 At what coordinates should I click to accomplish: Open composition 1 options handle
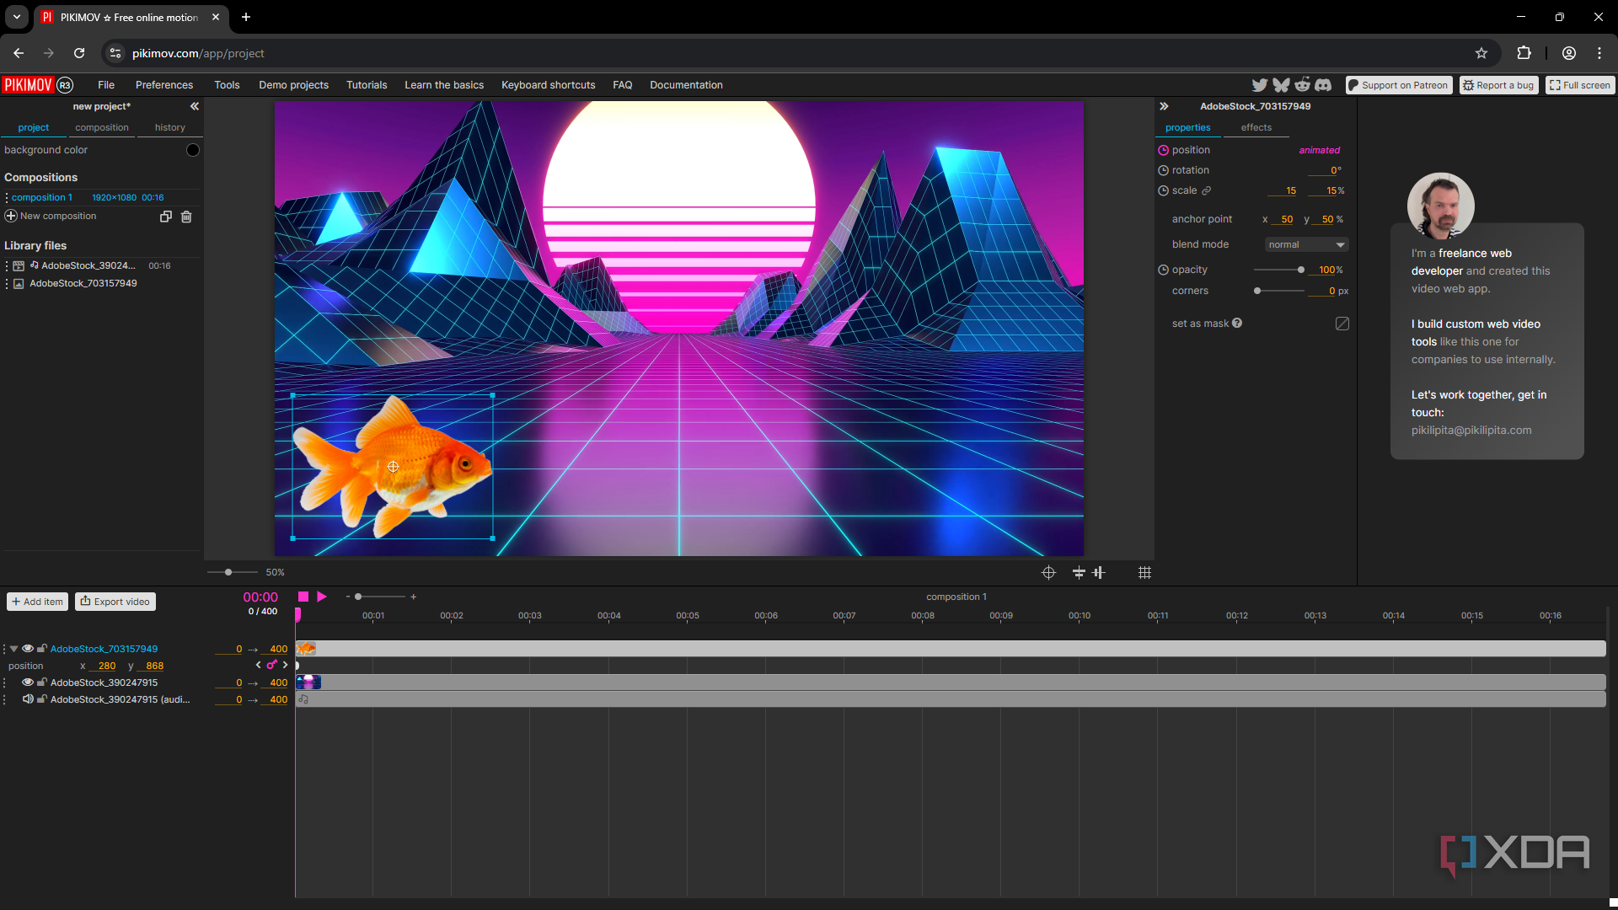click(x=7, y=198)
